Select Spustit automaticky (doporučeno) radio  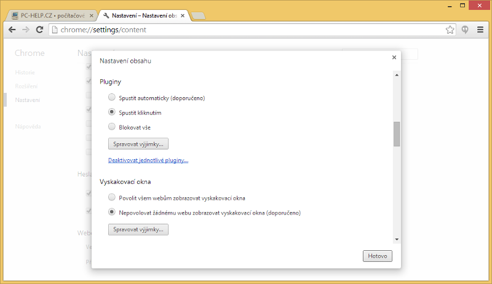(111, 97)
